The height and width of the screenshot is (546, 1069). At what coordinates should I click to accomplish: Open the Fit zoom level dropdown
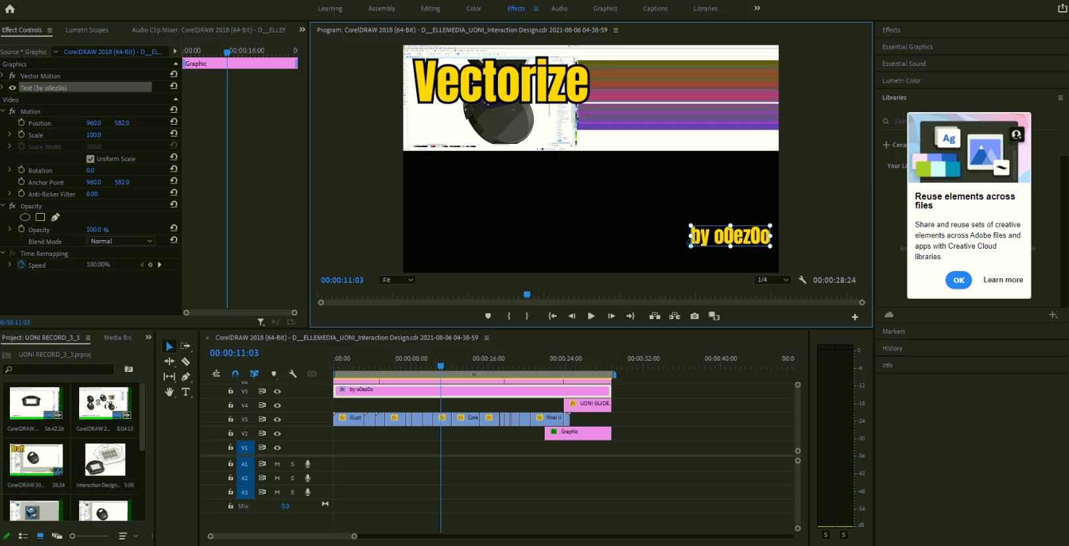pos(398,280)
